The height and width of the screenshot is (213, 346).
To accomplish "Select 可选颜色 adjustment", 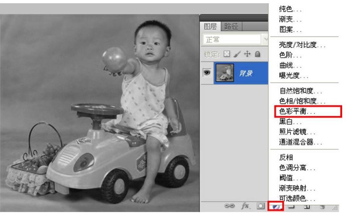I will 297,198.
